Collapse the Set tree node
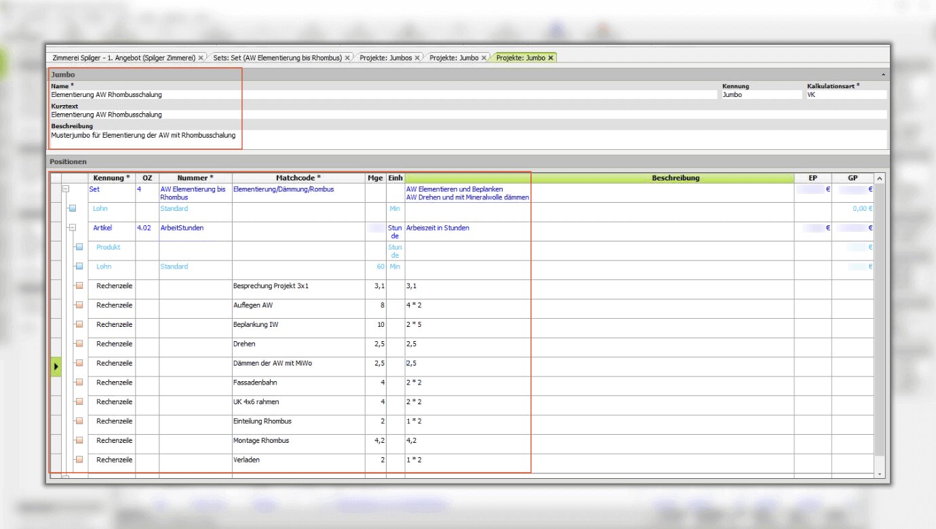 click(x=66, y=190)
